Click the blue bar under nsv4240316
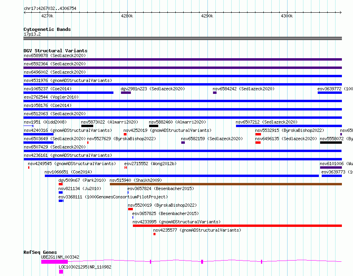Screen dimensions: 353x276 (38, 134)
